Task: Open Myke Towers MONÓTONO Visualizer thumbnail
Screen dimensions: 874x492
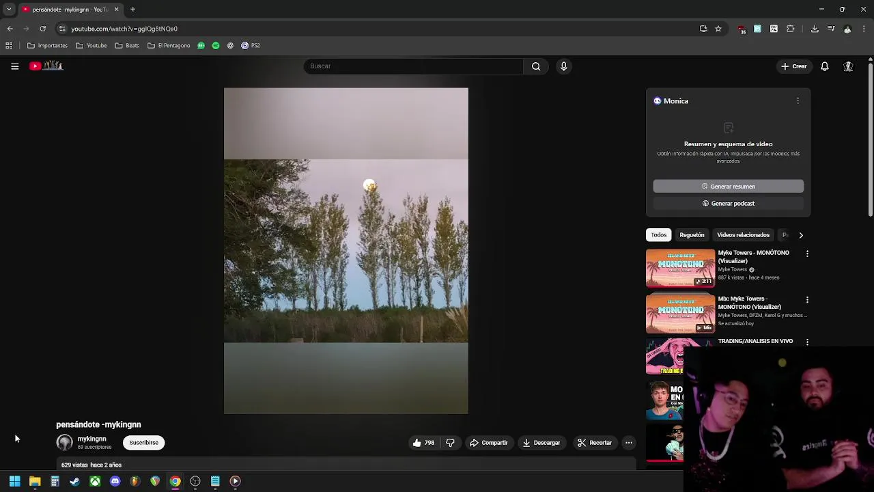Action: (680, 268)
